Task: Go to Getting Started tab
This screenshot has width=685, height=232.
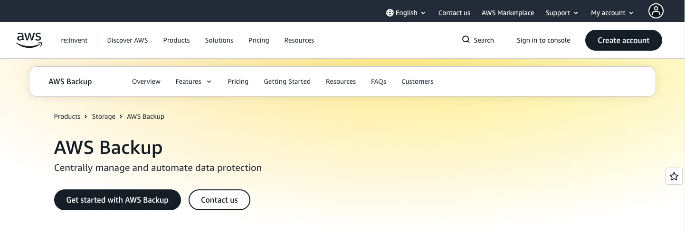Action: [x=287, y=81]
